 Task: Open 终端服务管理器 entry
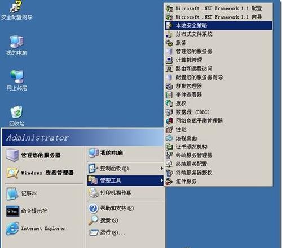(x=218, y=155)
